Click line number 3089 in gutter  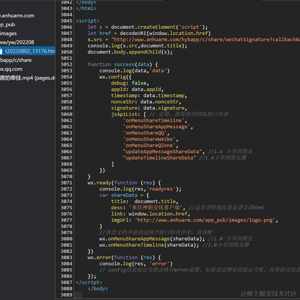coord(66,295)
